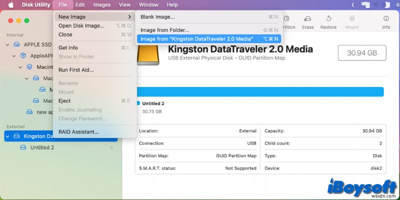Open the File menu
400x200 pixels.
[63, 5]
